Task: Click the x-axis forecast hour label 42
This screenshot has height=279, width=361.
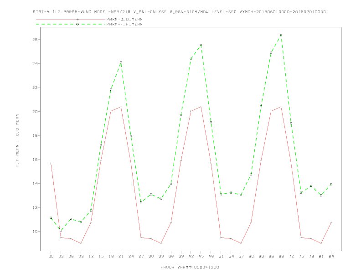Action: click(191, 256)
